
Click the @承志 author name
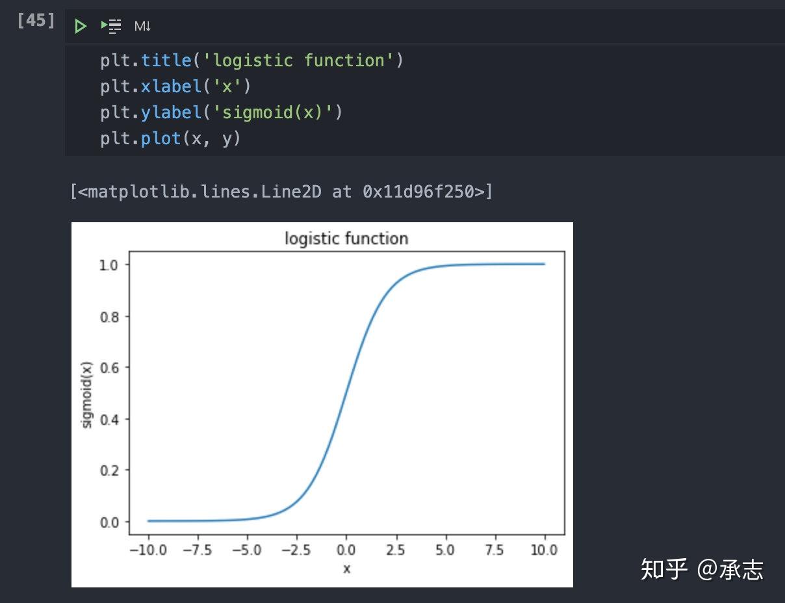click(730, 569)
